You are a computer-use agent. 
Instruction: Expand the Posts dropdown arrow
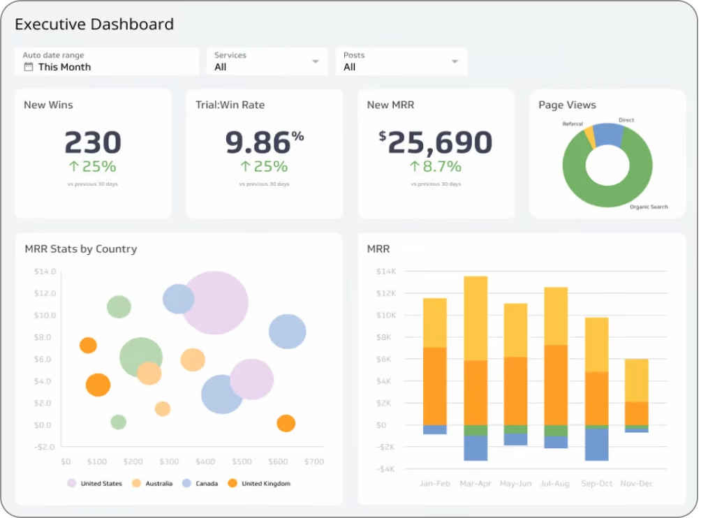[x=455, y=61]
